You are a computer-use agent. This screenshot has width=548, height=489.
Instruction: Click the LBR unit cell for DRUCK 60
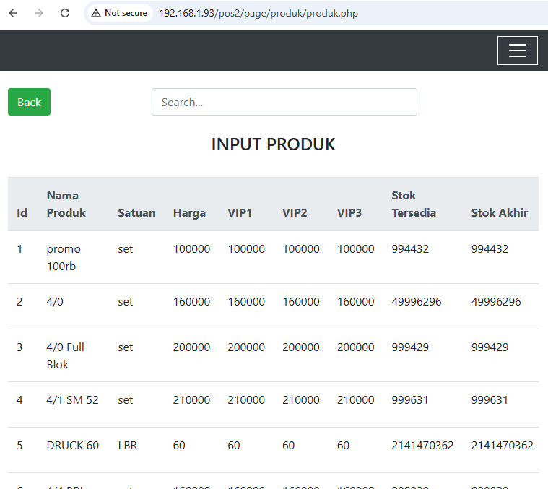(128, 445)
